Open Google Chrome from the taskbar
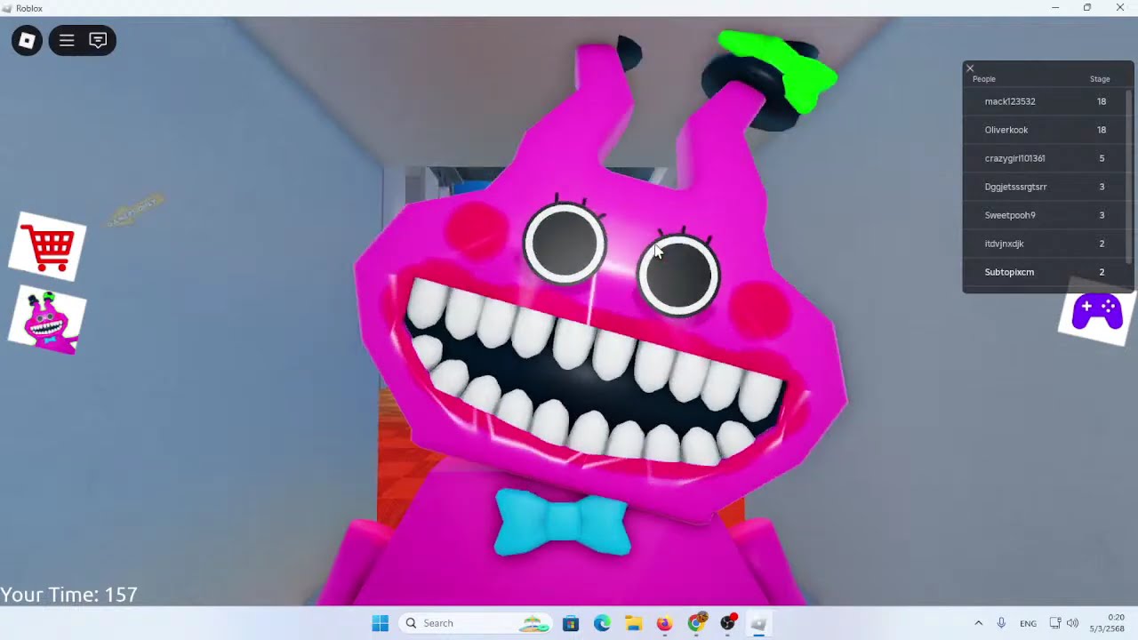1138x640 pixels. pos(696,623)
